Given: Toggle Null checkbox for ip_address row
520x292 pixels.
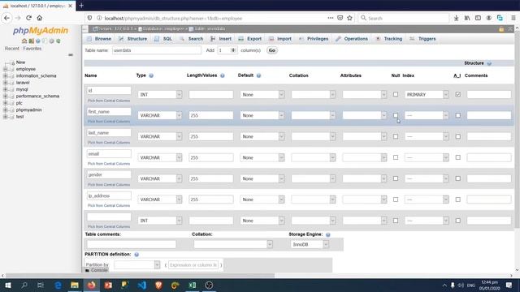Looking at the screenshot, I should [396, 200].
